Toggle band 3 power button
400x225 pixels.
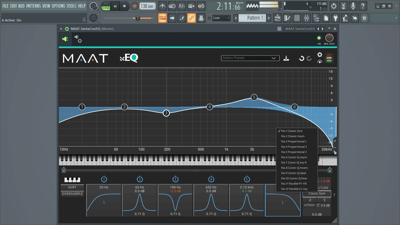tap(175, 179)
